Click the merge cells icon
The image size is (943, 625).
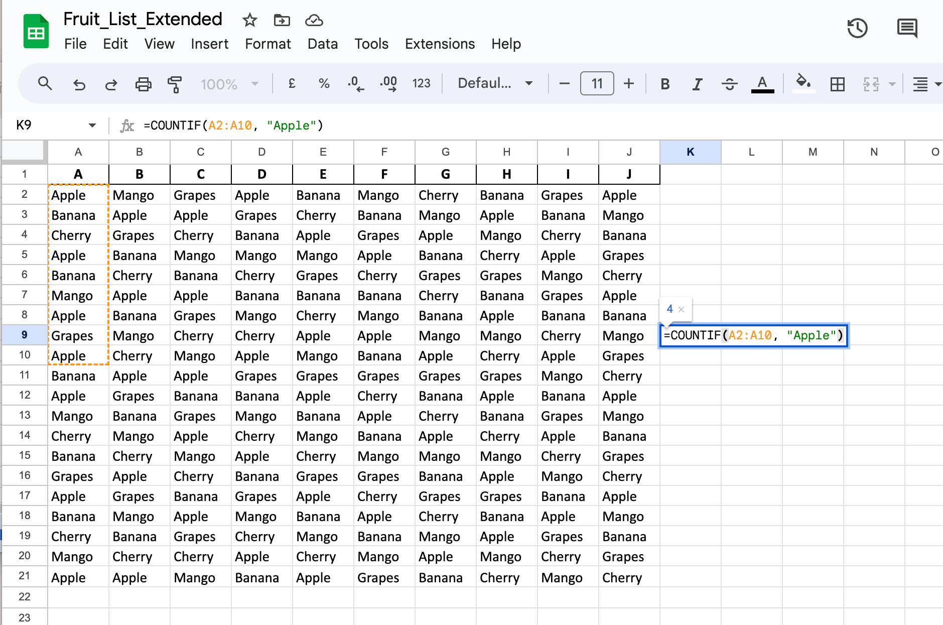[871, 84]
